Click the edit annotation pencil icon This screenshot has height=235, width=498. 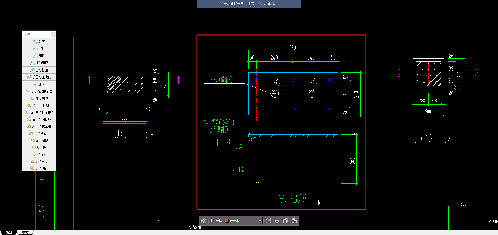268,221
